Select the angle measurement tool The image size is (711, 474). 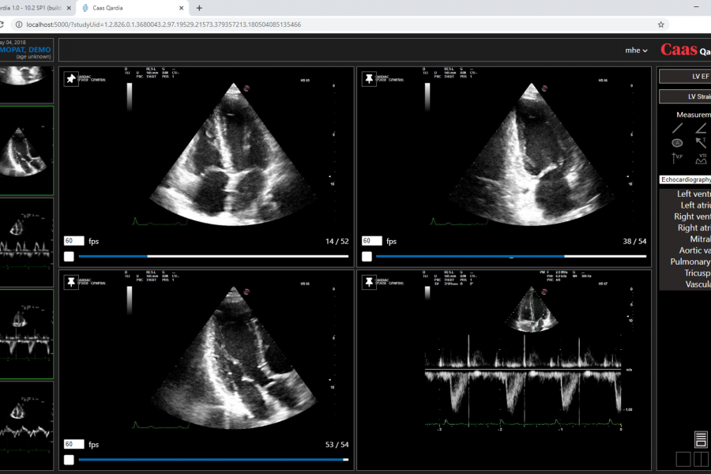point(701,128)
